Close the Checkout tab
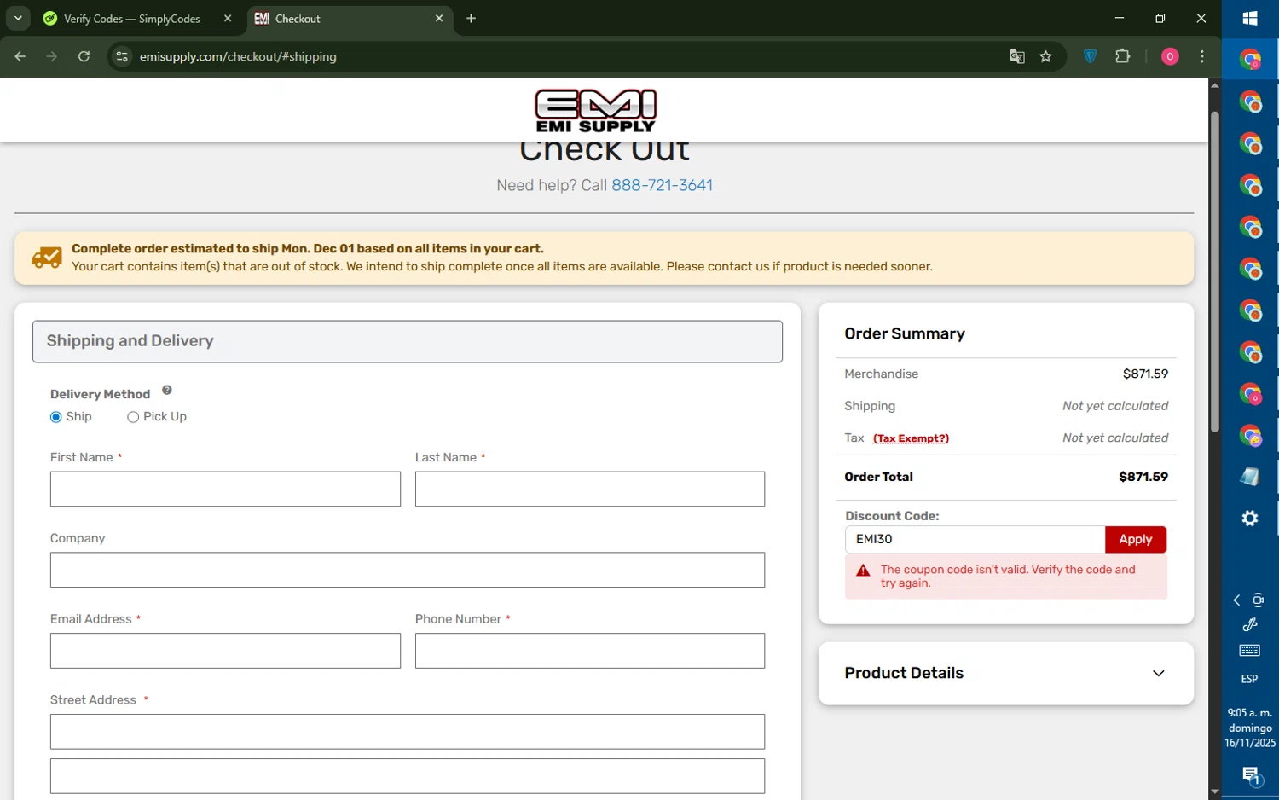Screen dimensions: 1279x800 click(x=439, y=18)
